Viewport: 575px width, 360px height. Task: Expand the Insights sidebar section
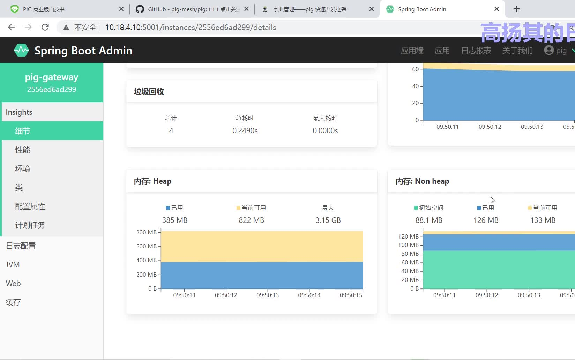point(52,112)
